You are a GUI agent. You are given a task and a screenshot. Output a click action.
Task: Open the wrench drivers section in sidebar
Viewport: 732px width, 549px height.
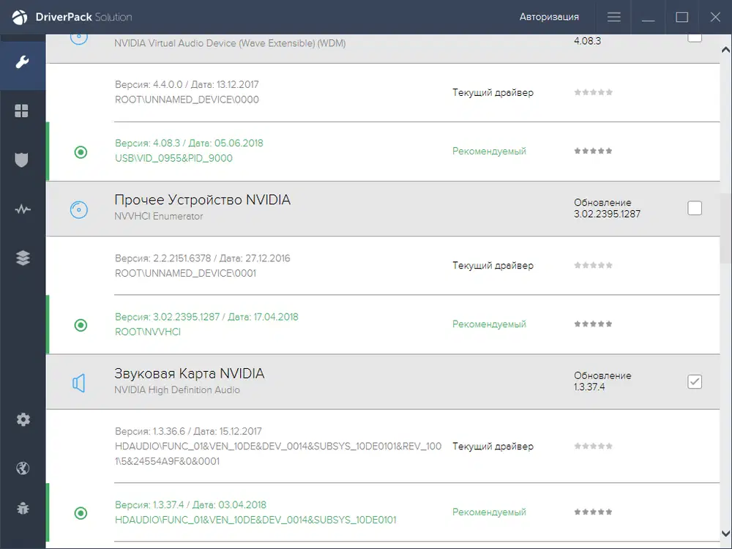coord(22,61)
